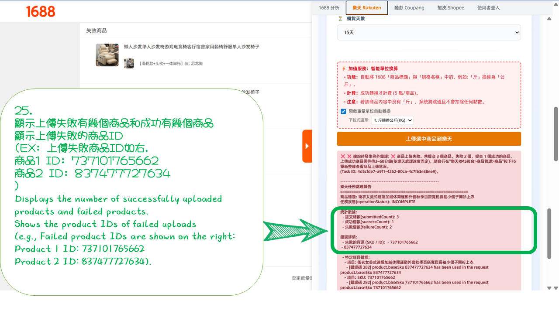Viewport: 559px width, 314px height.
Task: Click the inner panel scroll-down arrow
Action: [x=549, y=288]
